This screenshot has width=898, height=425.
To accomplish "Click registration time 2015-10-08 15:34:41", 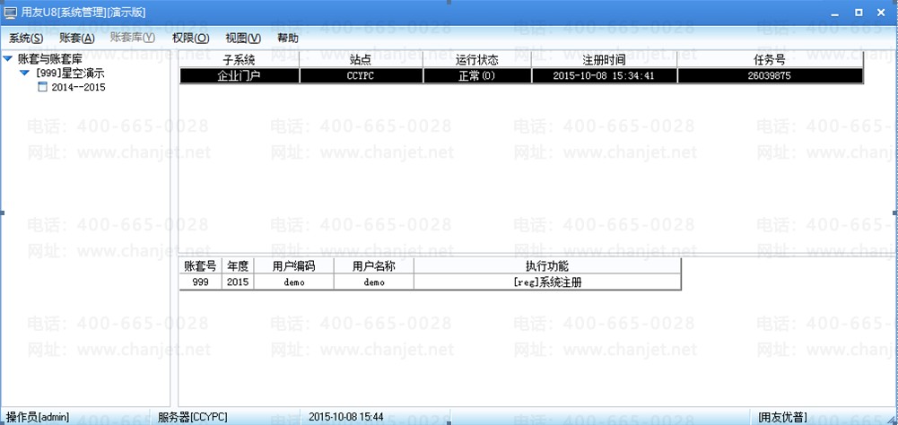I will (605, 75).
